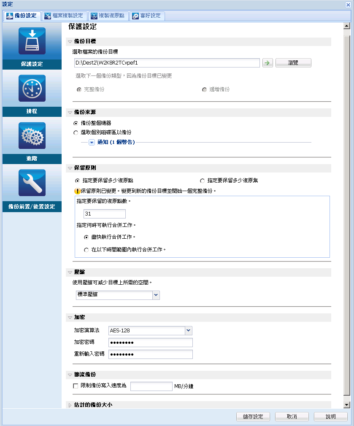
Task: Click the blue arrow icon on the 通知 row
Action: tap(91, 142)
